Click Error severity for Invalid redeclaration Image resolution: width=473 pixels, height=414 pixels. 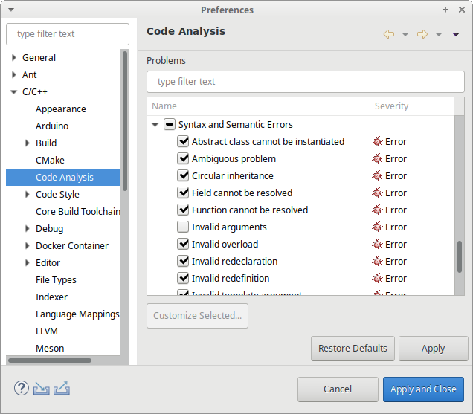point(389,261)
